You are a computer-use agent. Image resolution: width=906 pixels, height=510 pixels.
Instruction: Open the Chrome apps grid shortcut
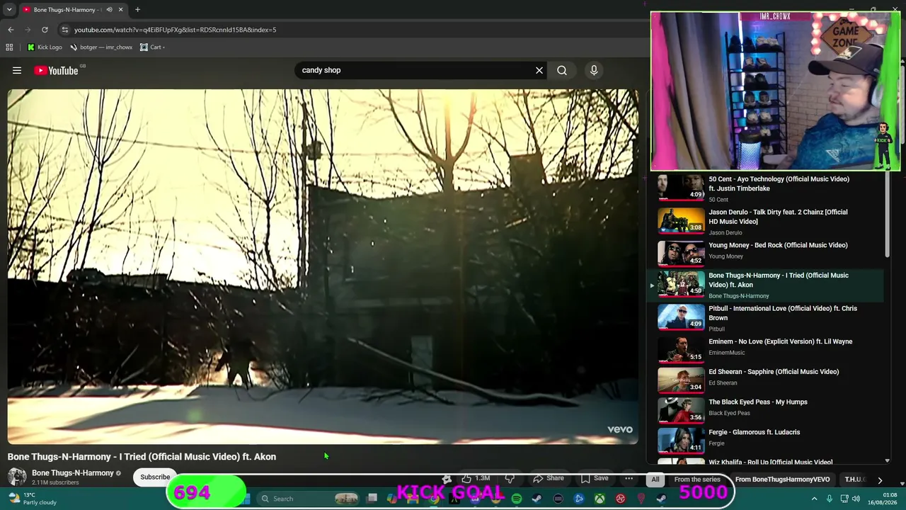click(x=9, y=47)
